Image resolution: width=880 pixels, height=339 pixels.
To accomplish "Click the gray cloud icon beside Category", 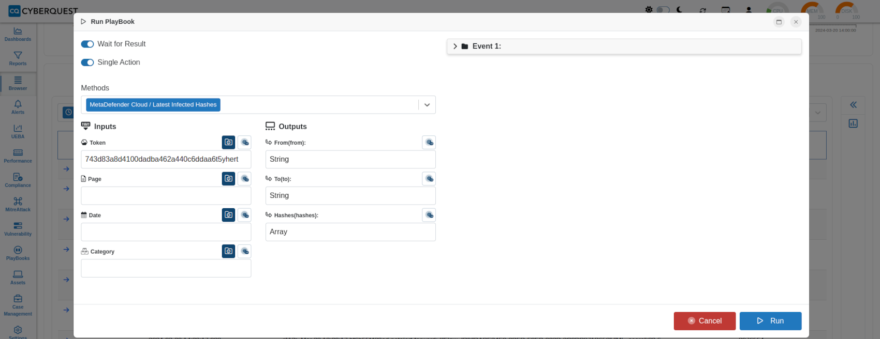I will click(x=245, y=251).
